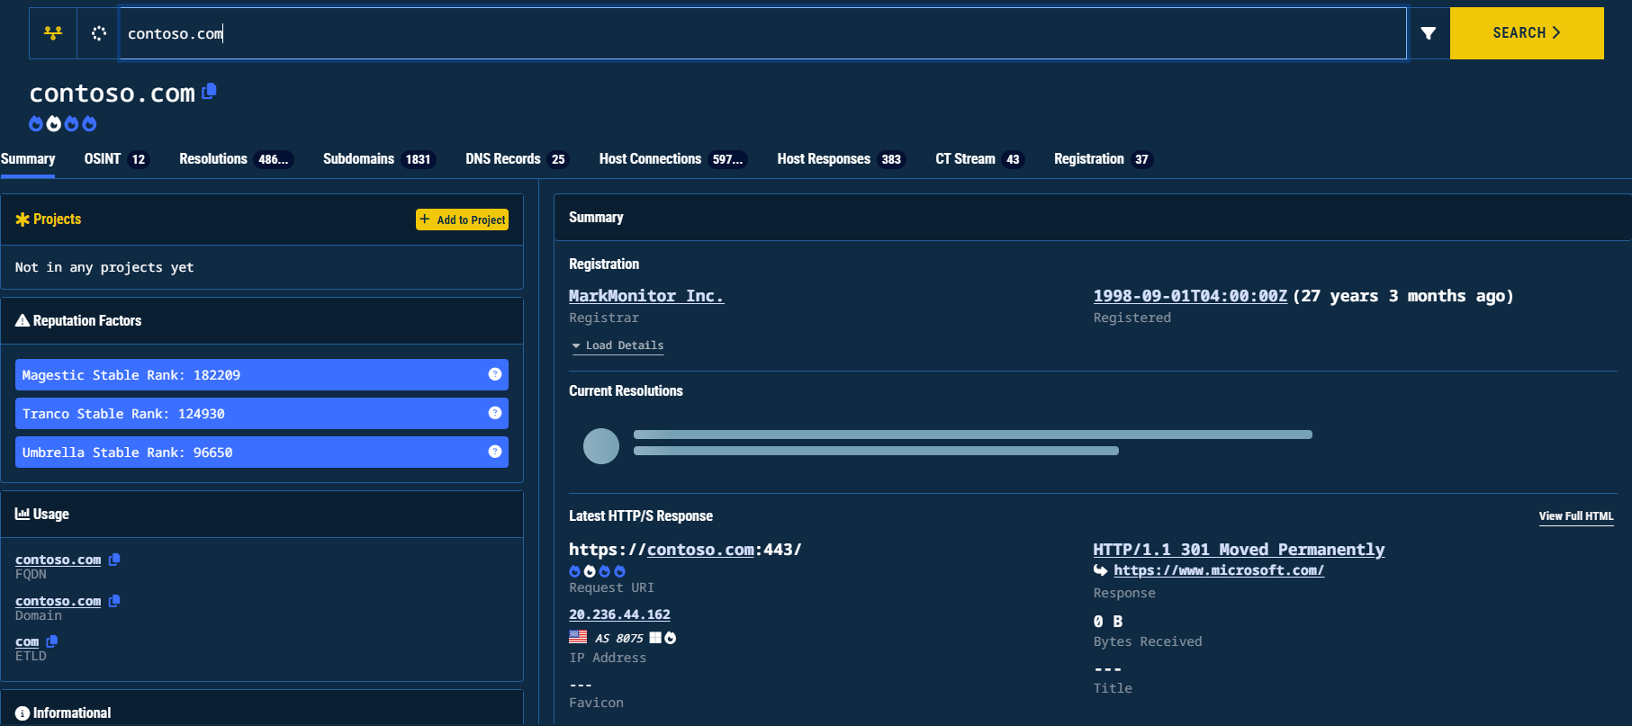Open the Subdomains tab
1632x726 pixels.
tap(379, 159)
